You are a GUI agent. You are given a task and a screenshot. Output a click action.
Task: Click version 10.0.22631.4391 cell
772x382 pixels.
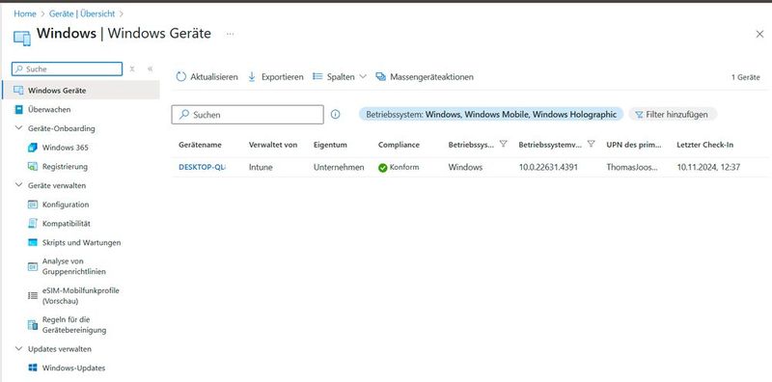tap(548, 168)
